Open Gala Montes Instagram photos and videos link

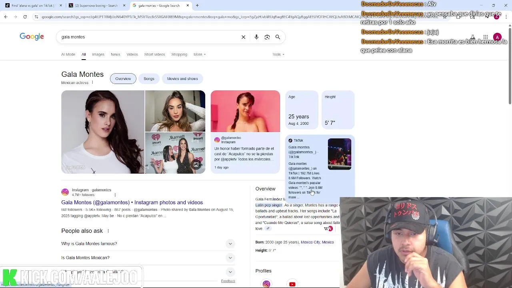click(x=132, y=202)
